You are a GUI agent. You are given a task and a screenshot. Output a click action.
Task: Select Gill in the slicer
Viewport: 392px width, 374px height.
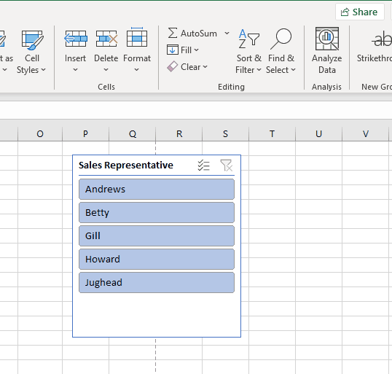pyautogui.click(x=157, y=235)
